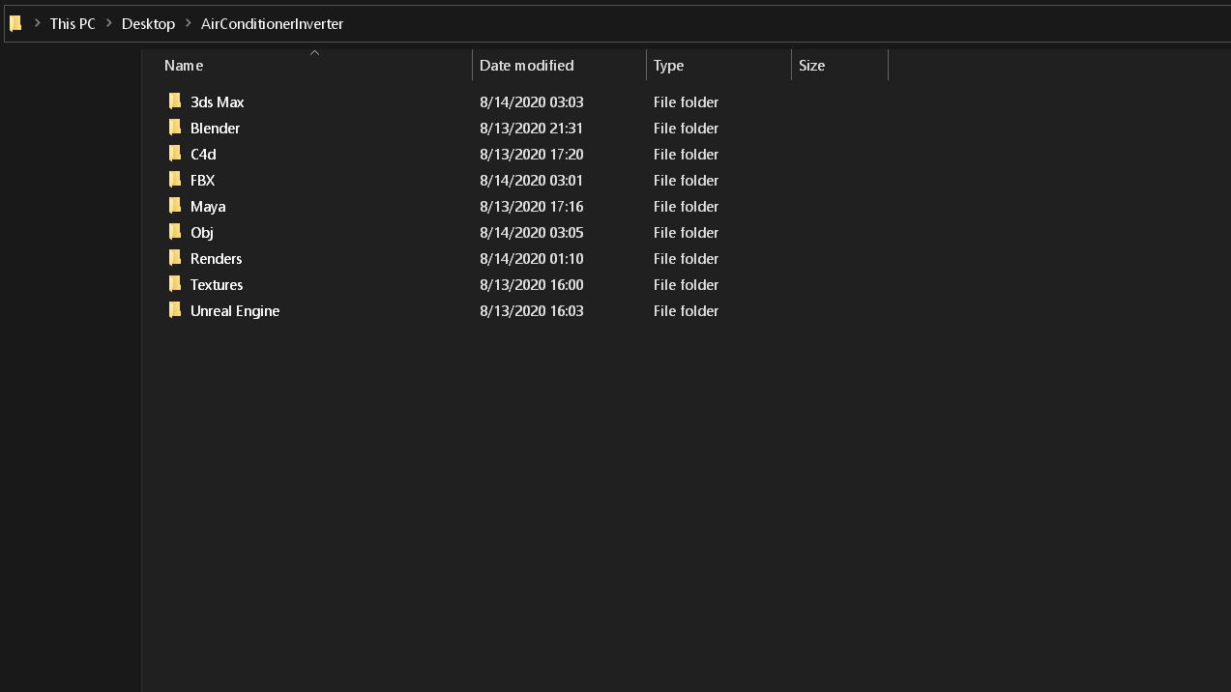
Task: Expand the chevron before This PC
Action: coord(37,23)
